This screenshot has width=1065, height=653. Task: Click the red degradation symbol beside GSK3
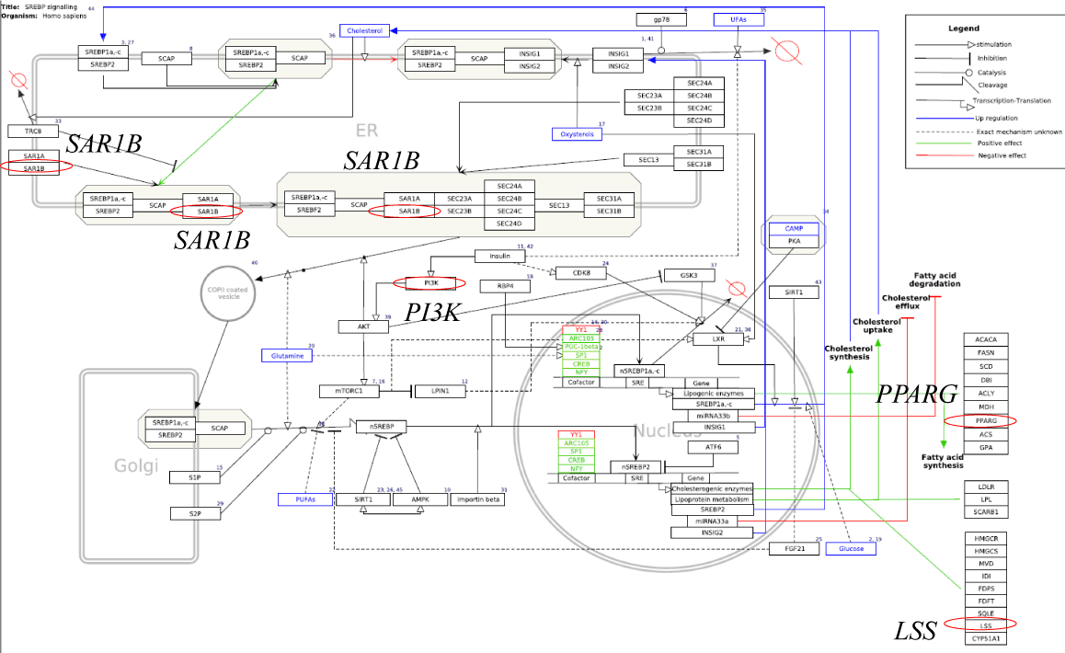(735, 289)
